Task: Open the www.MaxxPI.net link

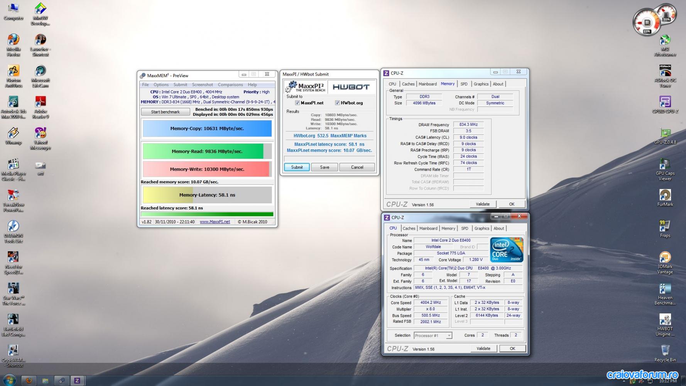Action: coord(215,222)
